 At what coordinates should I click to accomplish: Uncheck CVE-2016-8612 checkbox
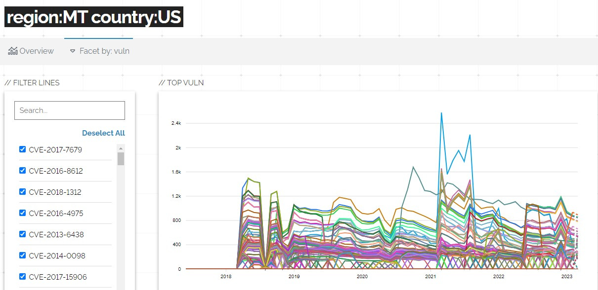pos(22,171)
